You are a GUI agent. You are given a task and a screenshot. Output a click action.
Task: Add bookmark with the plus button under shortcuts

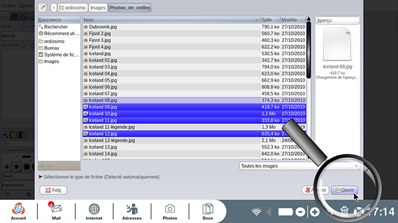pyautogui.click(x=42, y=166)
